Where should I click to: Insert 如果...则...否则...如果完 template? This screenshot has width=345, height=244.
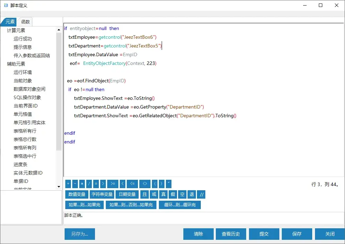(131, 205)
